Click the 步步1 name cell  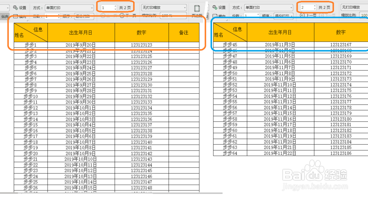[x=31, y=45]
